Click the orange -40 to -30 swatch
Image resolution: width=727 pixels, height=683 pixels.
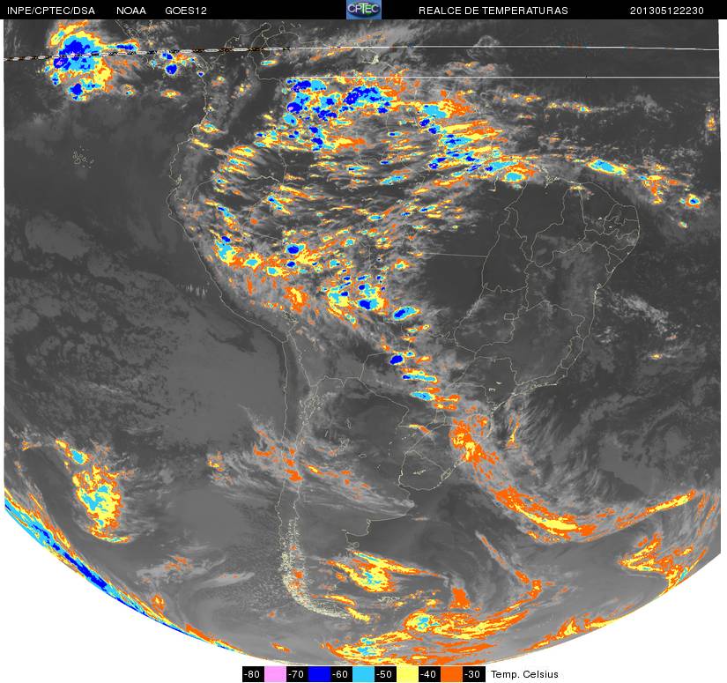451,674
